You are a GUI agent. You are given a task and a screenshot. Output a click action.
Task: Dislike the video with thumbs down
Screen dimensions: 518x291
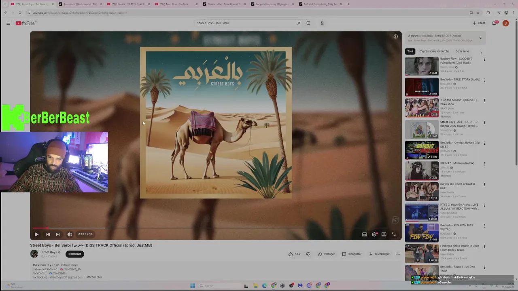coord(308,254)
